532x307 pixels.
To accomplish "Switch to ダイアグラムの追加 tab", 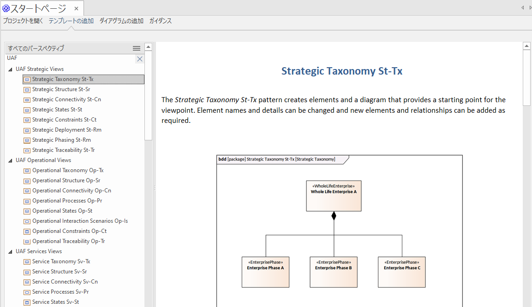I will (121, 21).
